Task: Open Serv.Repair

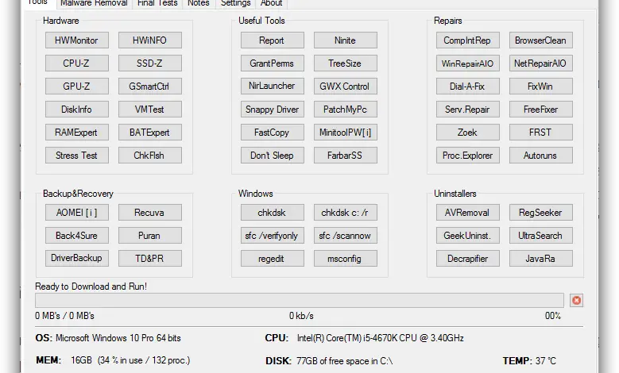Action: coord(467,110)
